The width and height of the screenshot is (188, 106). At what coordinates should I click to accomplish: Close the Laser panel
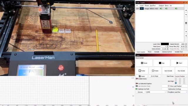187,55
